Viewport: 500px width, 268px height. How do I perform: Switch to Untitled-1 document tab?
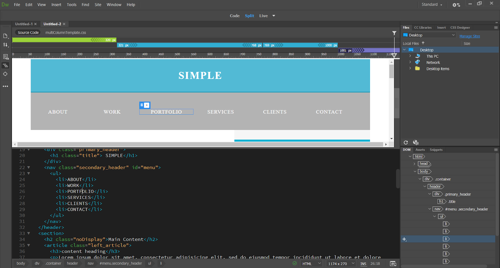point(24,24)
